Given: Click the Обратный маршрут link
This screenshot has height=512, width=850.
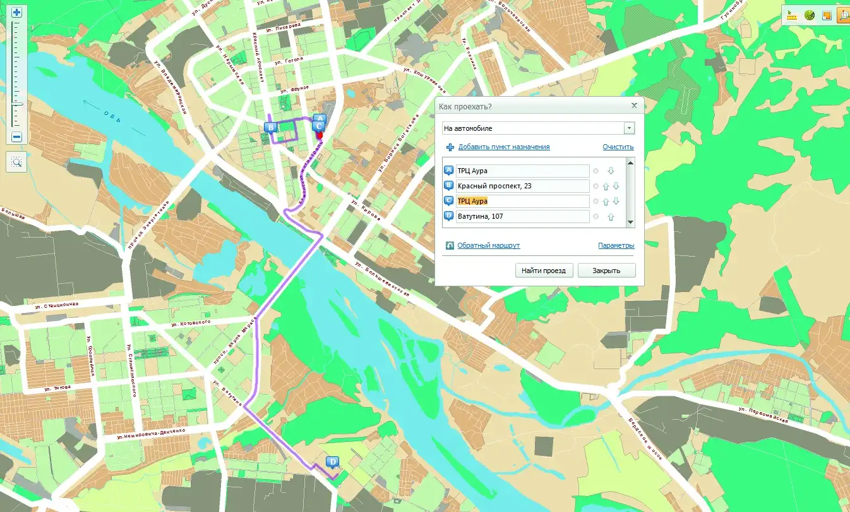Looking at the screenshot, I should pos(488,245).
